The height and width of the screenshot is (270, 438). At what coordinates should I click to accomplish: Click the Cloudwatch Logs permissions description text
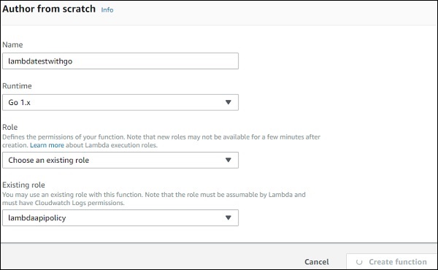point(154,198)
